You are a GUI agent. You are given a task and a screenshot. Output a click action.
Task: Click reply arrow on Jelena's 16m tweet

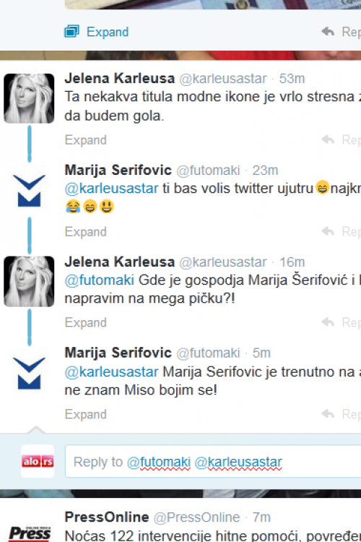pyautogui.click(x=328, y=322)
